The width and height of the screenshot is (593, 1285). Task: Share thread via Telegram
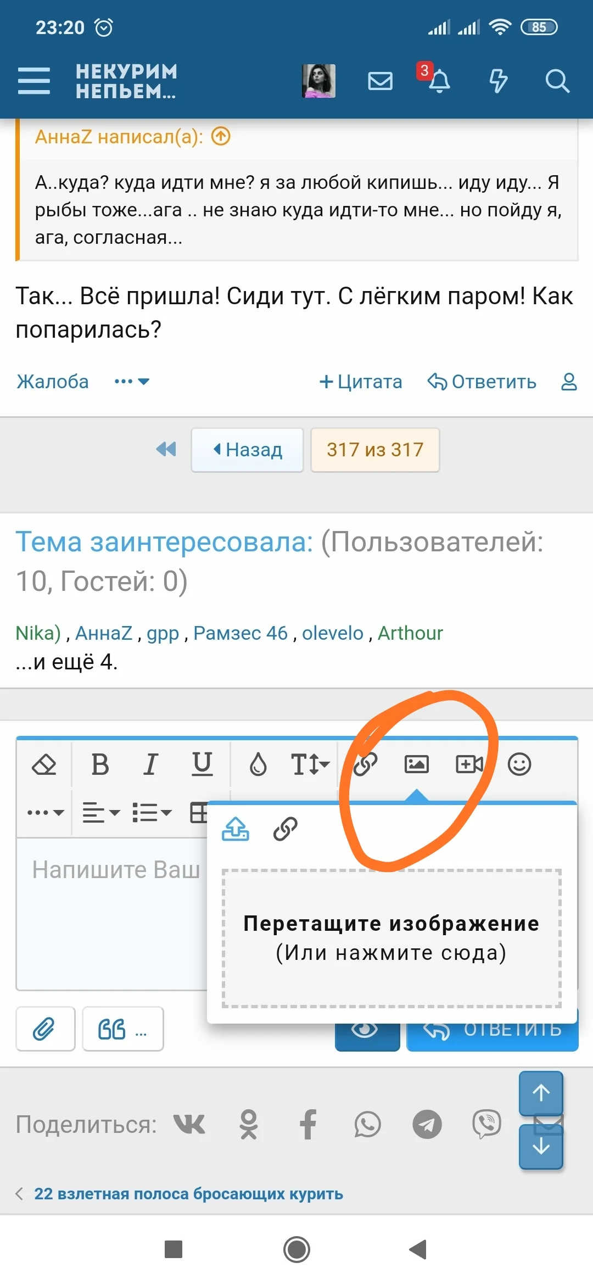click(x=427, y=1124)
